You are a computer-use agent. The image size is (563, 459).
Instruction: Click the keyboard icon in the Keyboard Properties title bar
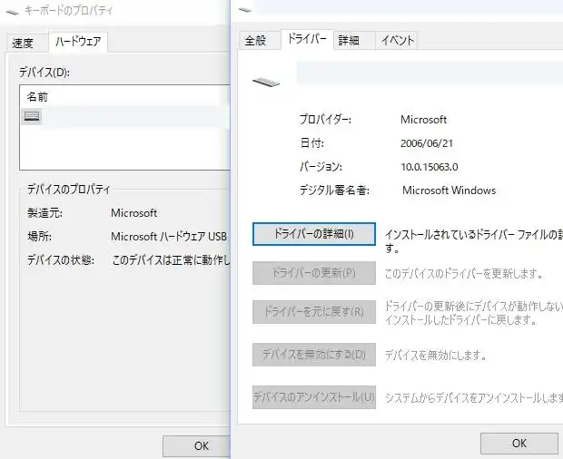[x=13, y=12]
